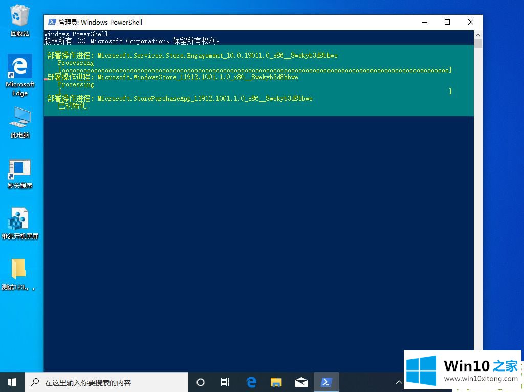The width and height of the screenshot is (524, 392).
Task: Select the 修复开机黑屏 registry file icon
Action: pos(20,224)
